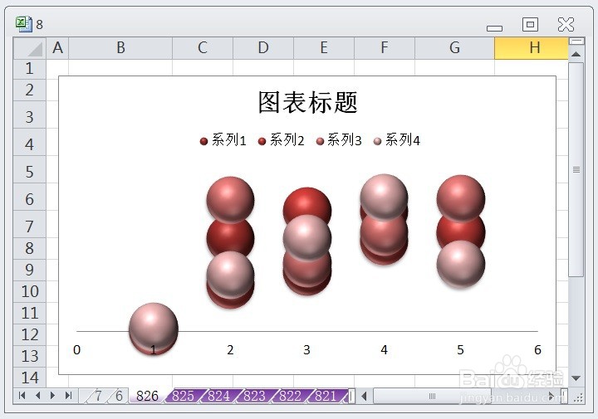This screenshot has height=419, width=598.
Task: Click horizontal scrollbar left arrow
Action: pos(365,396)
